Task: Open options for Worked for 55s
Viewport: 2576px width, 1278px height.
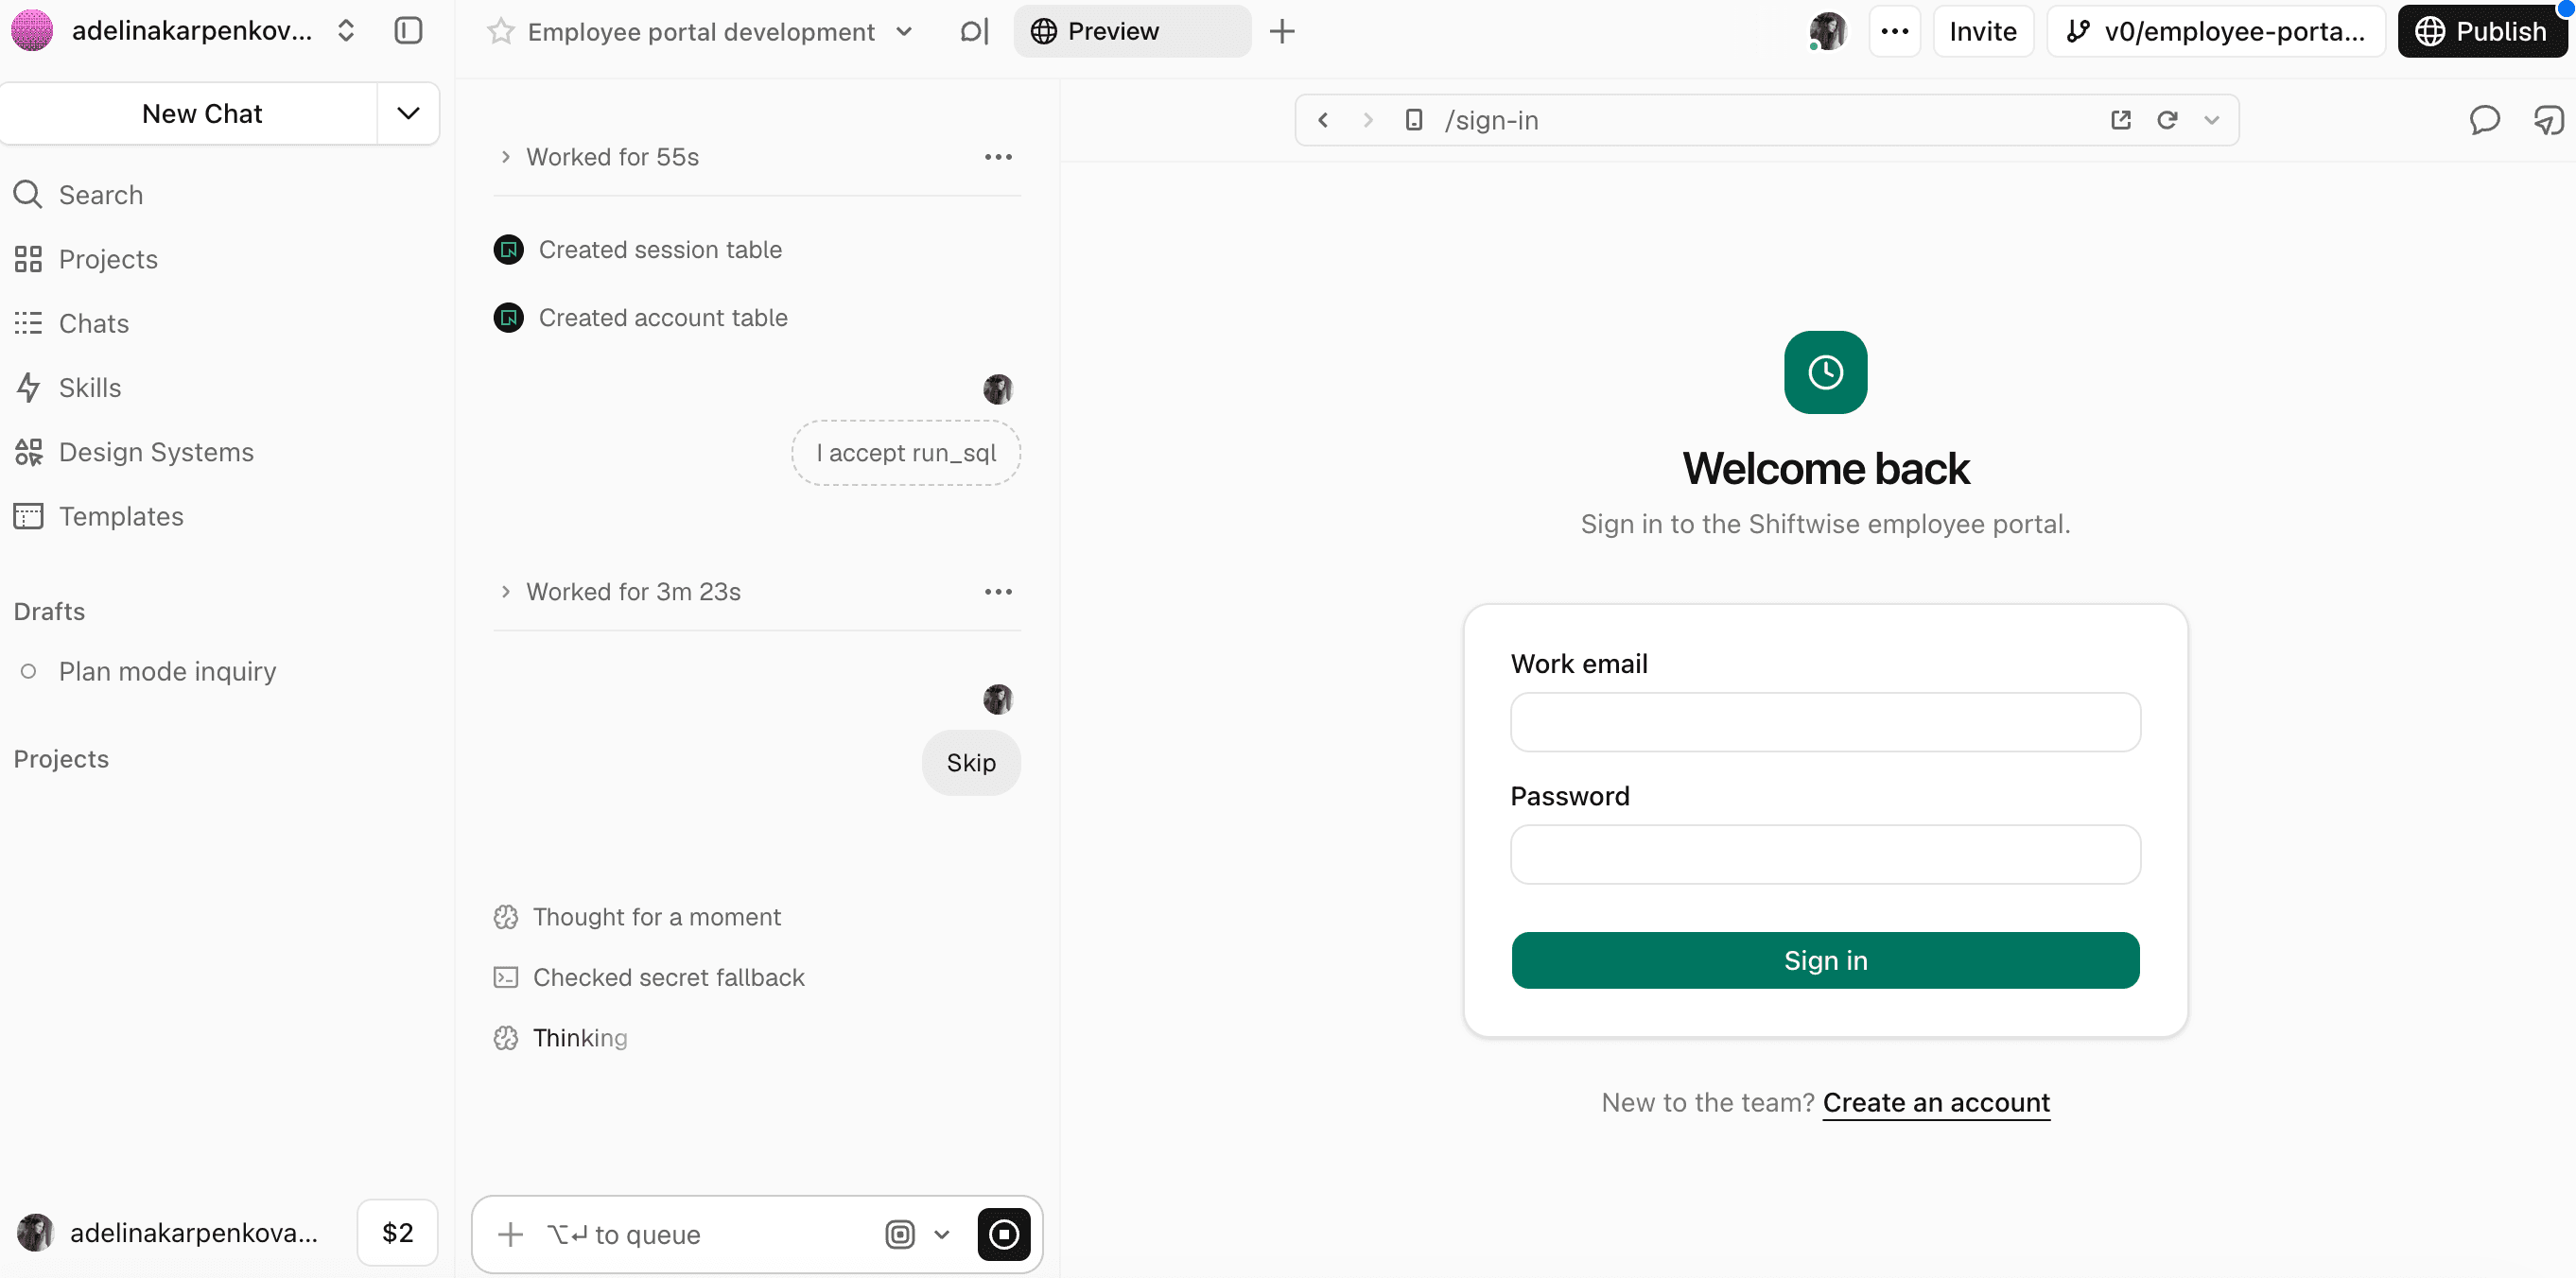Action: (x=998, y=157)
